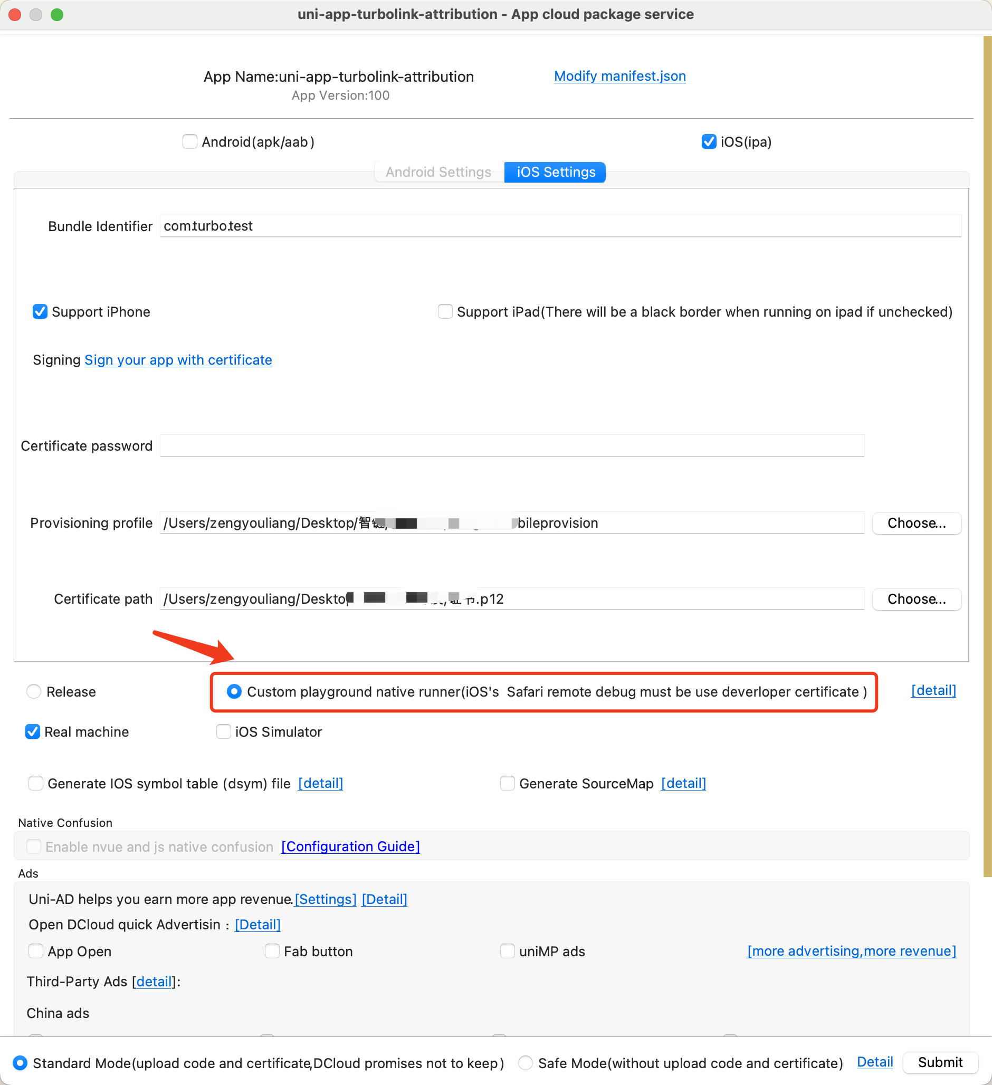Select the Release radio button
Image resolution: width=992 pixels, height=1085 pixels.
pos(34,691)
